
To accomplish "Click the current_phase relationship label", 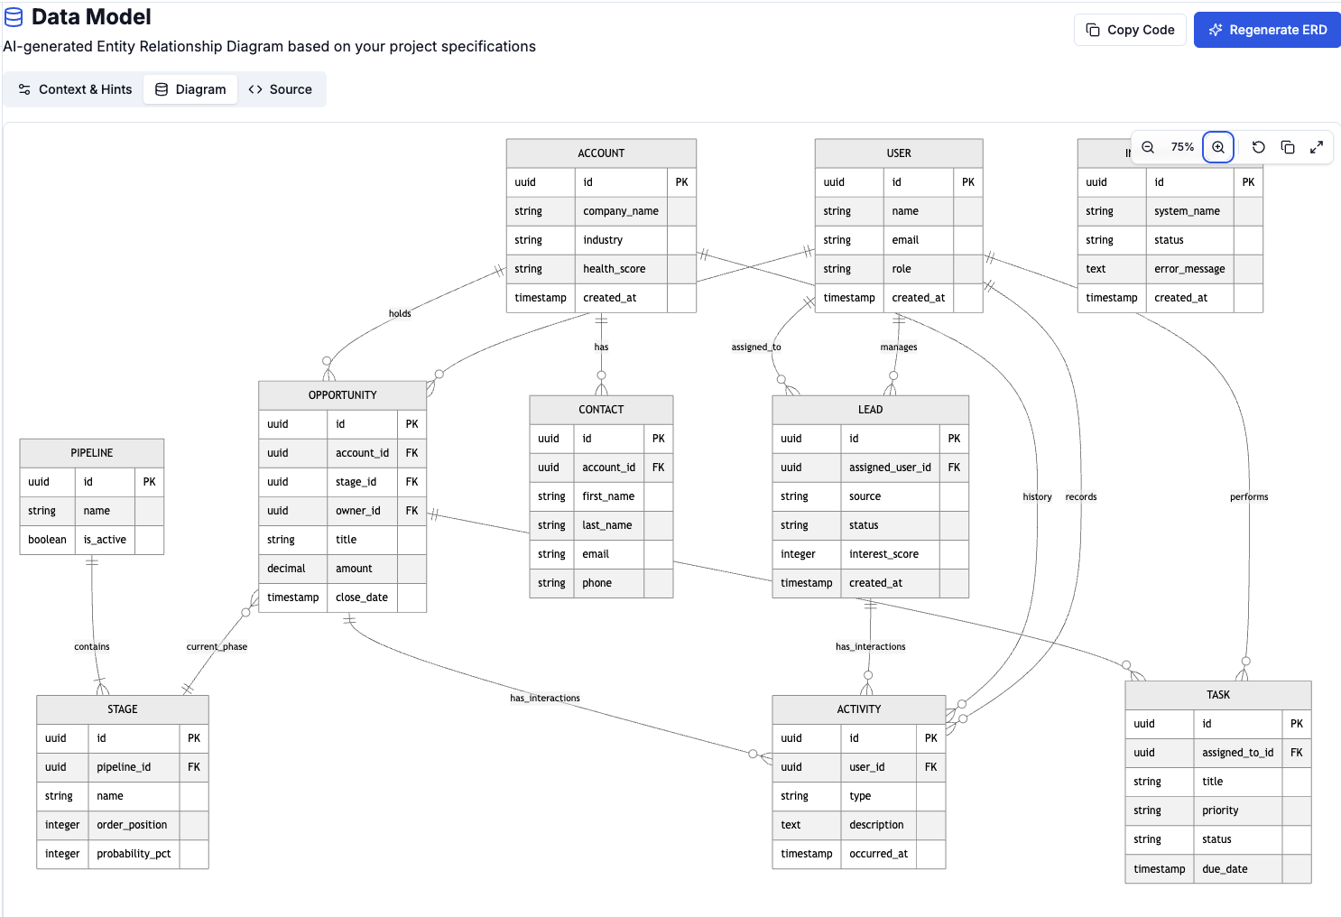I will pos(217,647).
